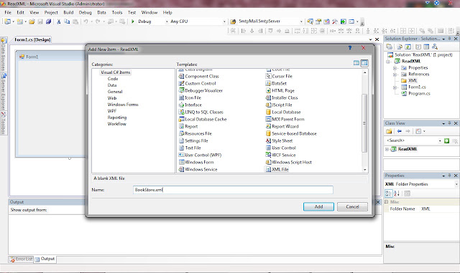Select the Settings File template

193,140
